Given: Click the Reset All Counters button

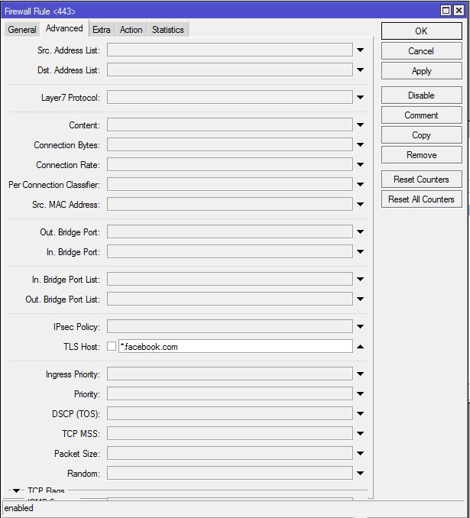Looking at the screenshot, I should pyautogui.click(x=421, y=199).
